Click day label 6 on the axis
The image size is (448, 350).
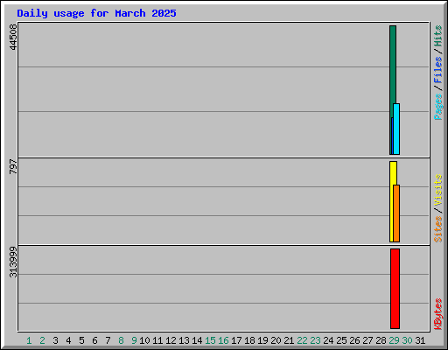[94, 340]
